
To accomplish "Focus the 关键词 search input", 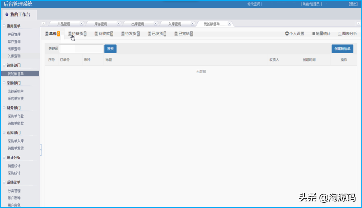I will (81, 49).
